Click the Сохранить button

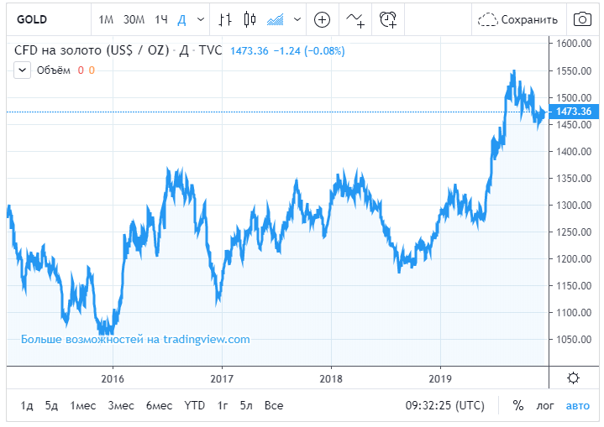click(518, 19)
